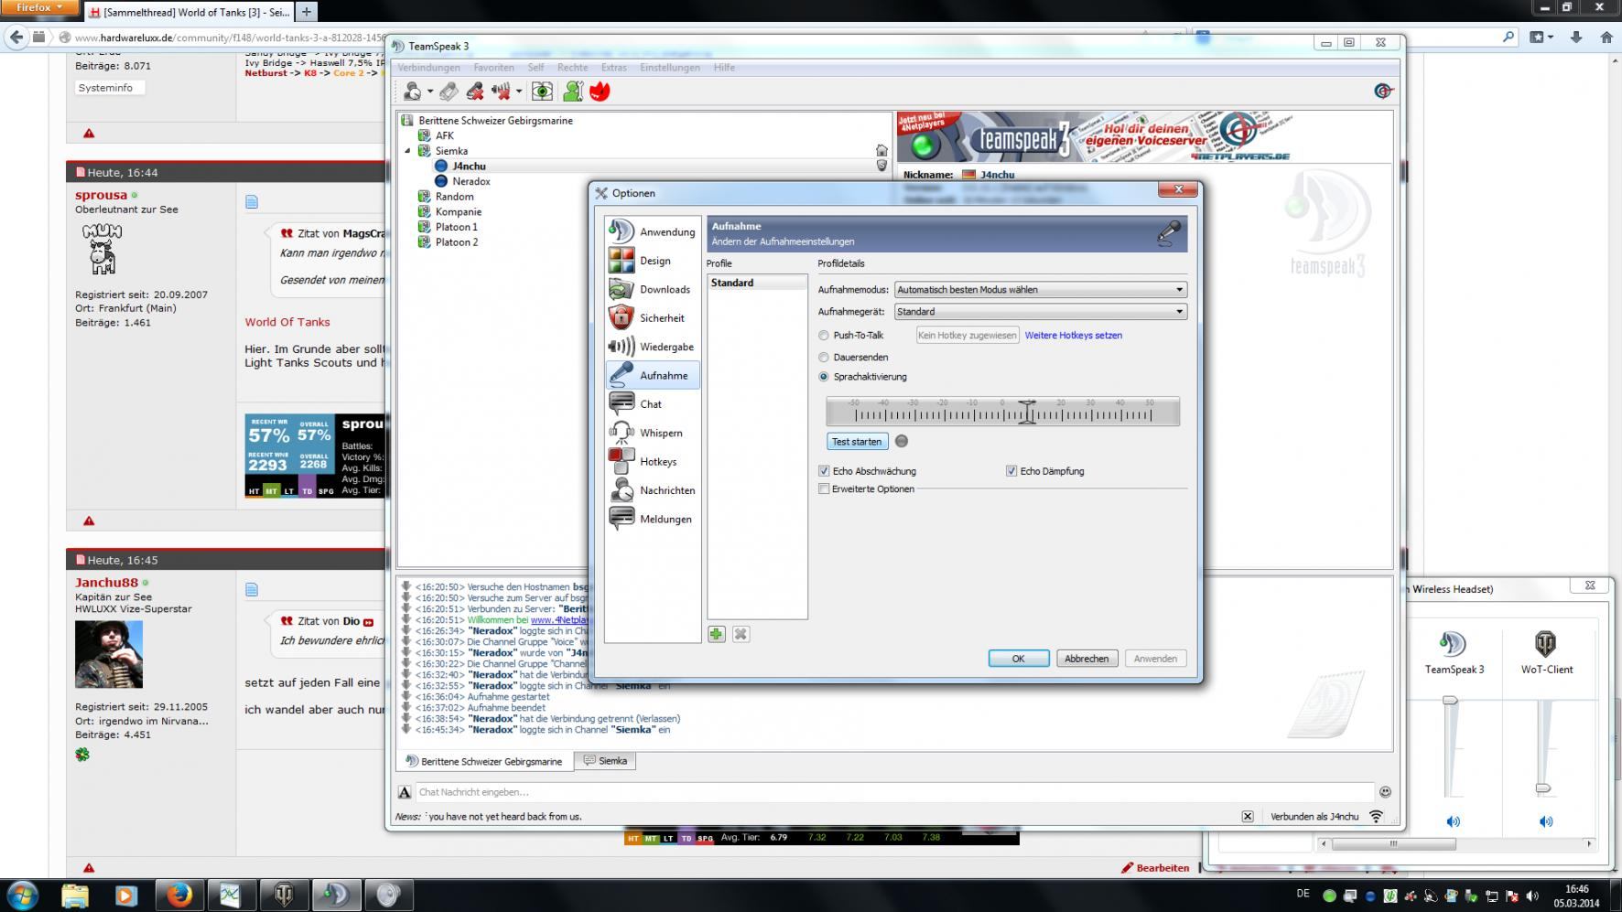Mute TeamSpeak 3 in volume mixer
Viewport: 1622px width, 912px height.
point(1453,821)
